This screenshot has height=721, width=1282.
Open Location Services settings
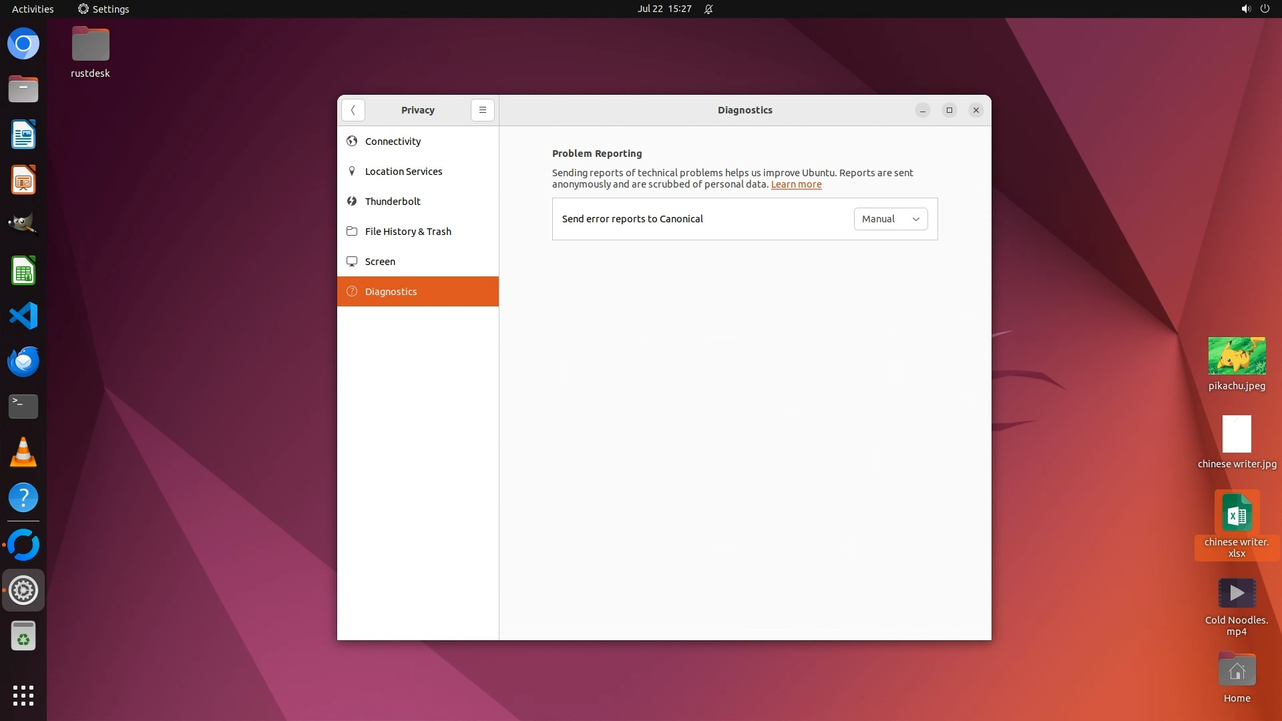pyautogui.click(x=403, y=172)
